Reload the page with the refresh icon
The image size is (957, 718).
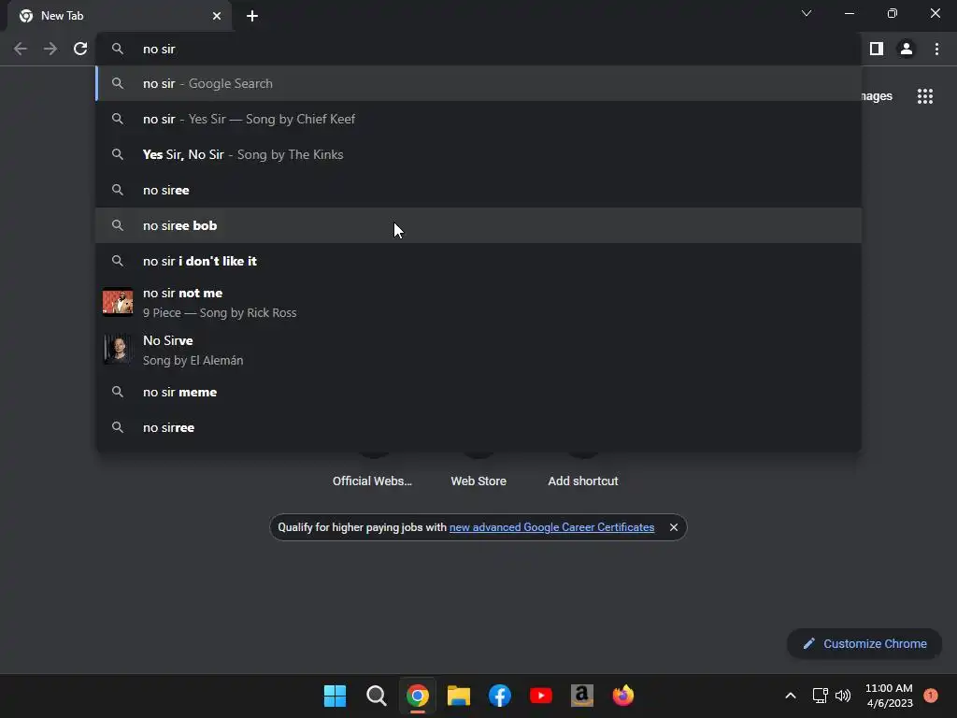pyautogui.click(x=80, y=49)
